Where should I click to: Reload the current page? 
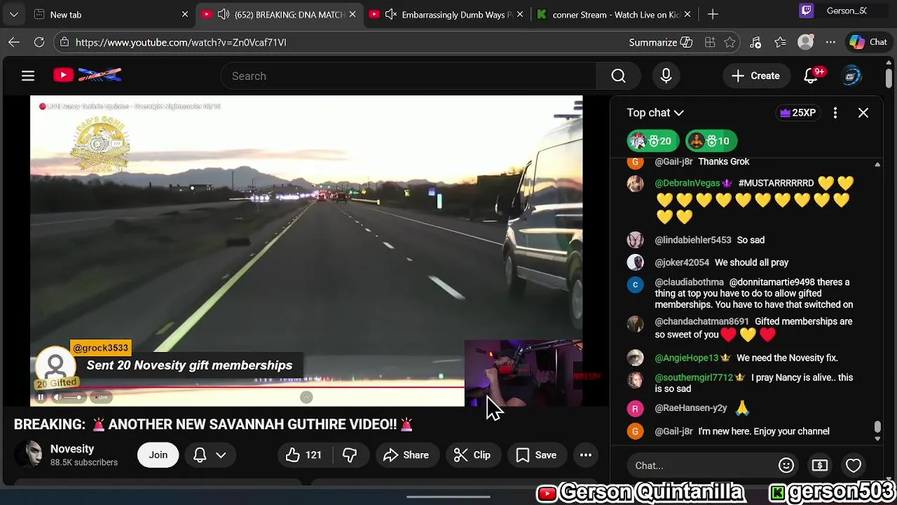pos(39,42)
